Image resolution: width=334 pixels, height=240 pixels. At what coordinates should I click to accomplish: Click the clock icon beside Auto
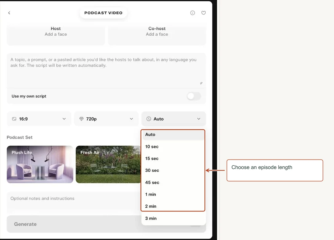pyautogui.click(x=149, y=119)
